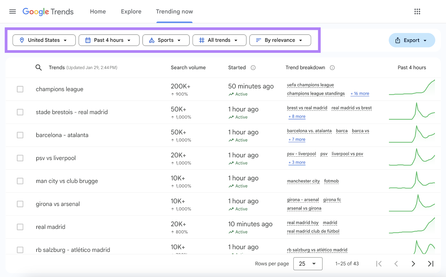This screenshot has height=277, width=446.
Task: Open the Rows per page dropdown
Action: [x=308, y=264]
